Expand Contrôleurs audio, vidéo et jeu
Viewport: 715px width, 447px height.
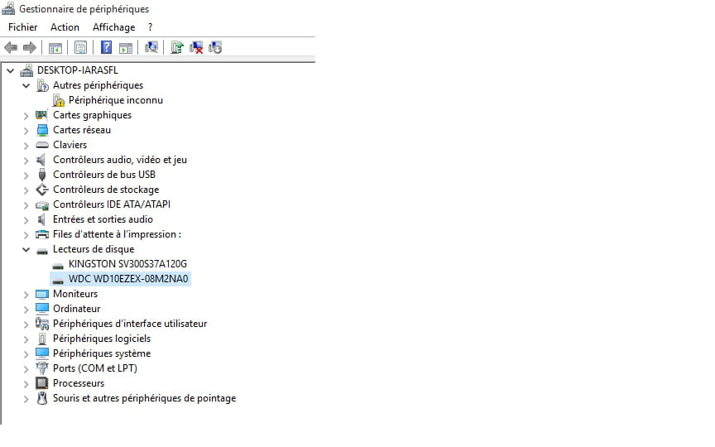tap(26, 161)
